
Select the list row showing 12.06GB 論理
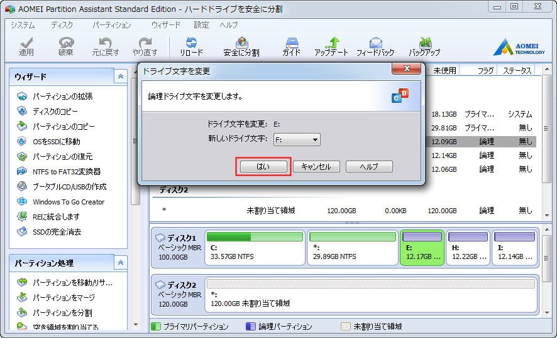click(482, 169)
